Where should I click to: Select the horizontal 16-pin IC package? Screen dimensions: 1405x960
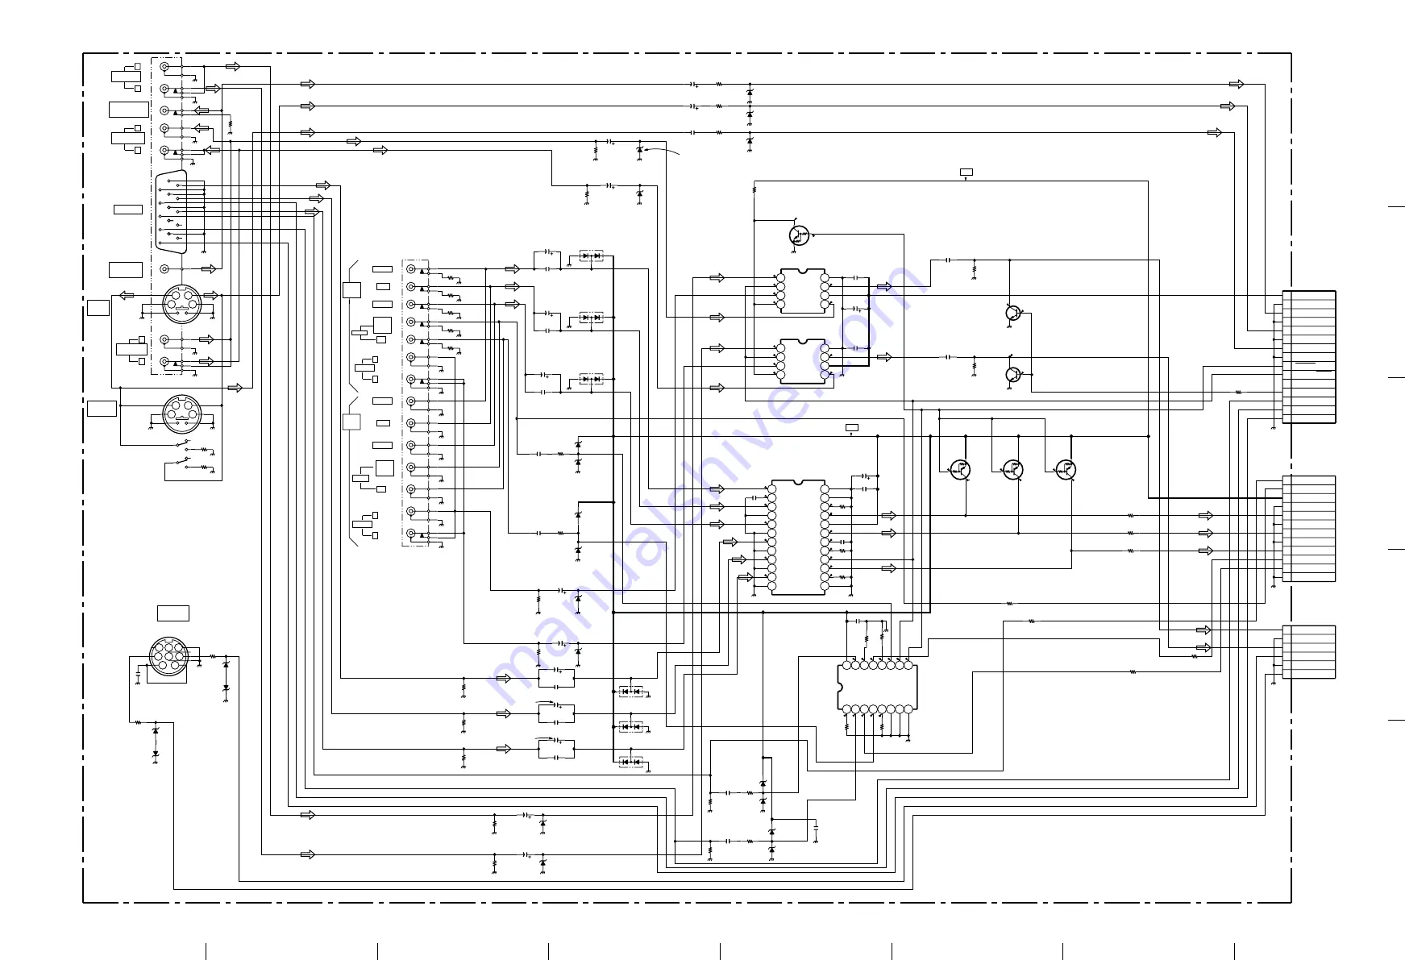[x=877, y=688]
